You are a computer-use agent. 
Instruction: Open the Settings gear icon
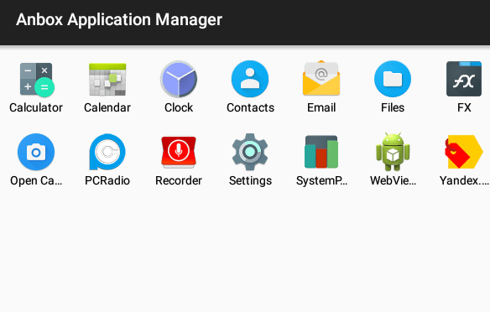tap(250, 152)
